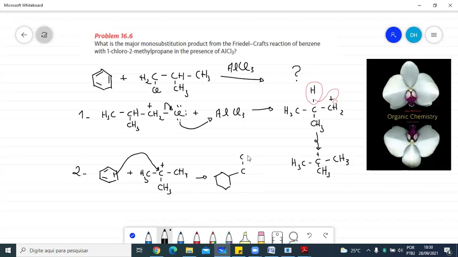Open Zoom from taskbar
The image size is (458, 257).
(255, 250)
